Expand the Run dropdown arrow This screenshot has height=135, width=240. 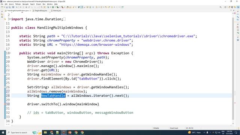pos(55,7)
